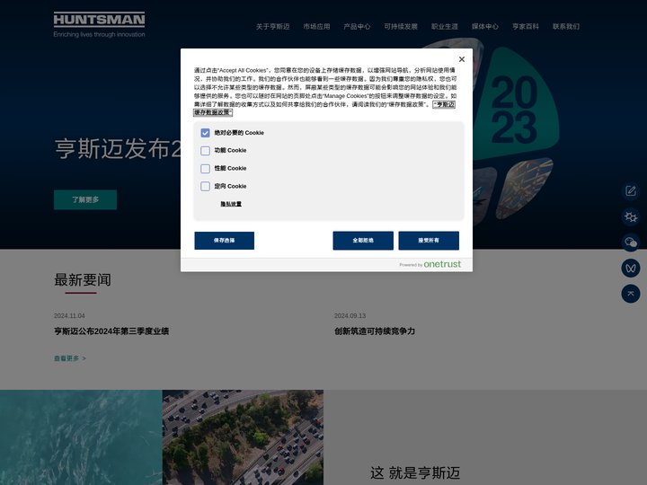
Task: Open the 联系我们 menu
Action: pyautogui.click(x=566, y=26)
